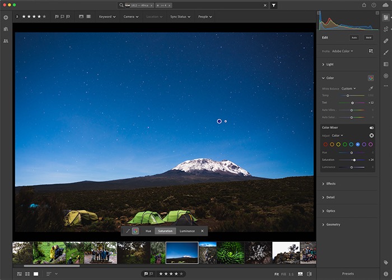Open the White Balance Custom dropdown

(x=348, y=88)
